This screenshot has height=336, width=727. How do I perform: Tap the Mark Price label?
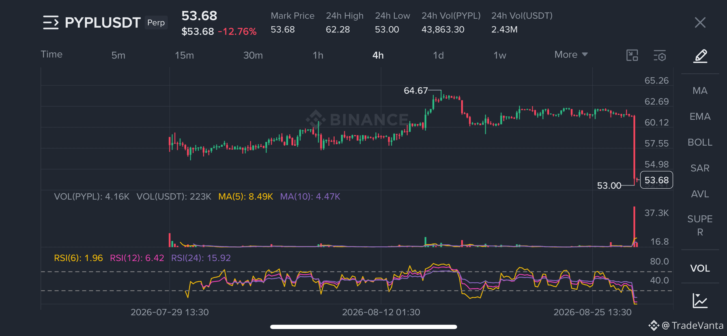pyautogui.click(x=293, y=16)
